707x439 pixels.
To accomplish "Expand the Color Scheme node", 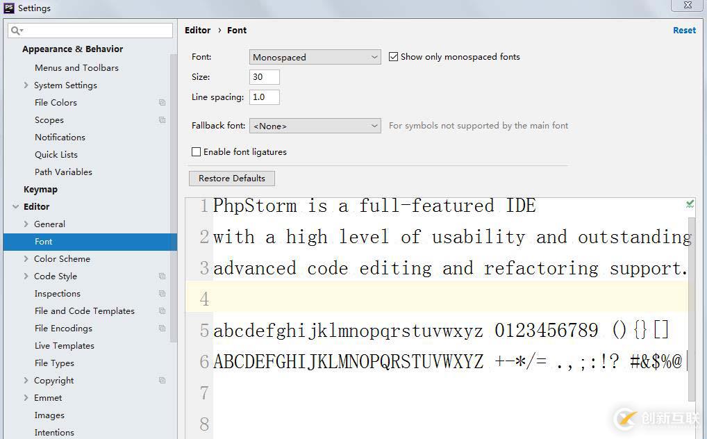I will point(26,259).
